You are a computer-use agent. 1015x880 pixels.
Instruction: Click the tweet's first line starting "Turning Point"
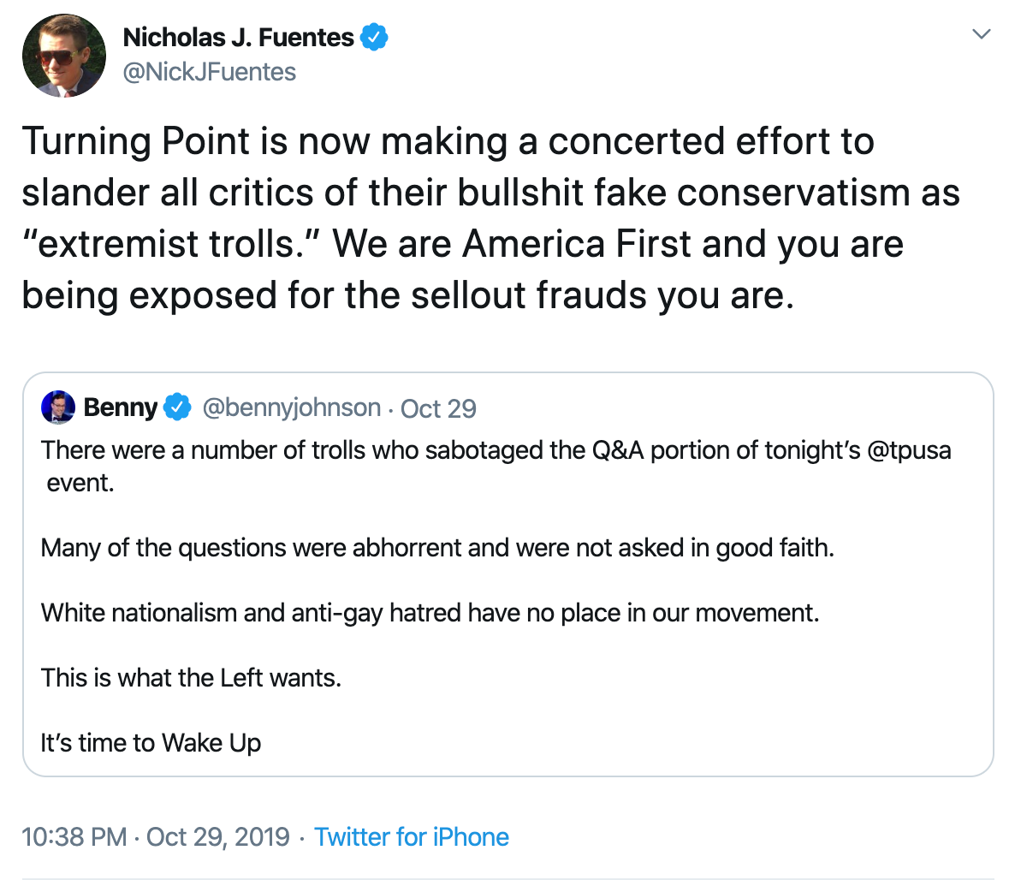(x=448, y=141)
